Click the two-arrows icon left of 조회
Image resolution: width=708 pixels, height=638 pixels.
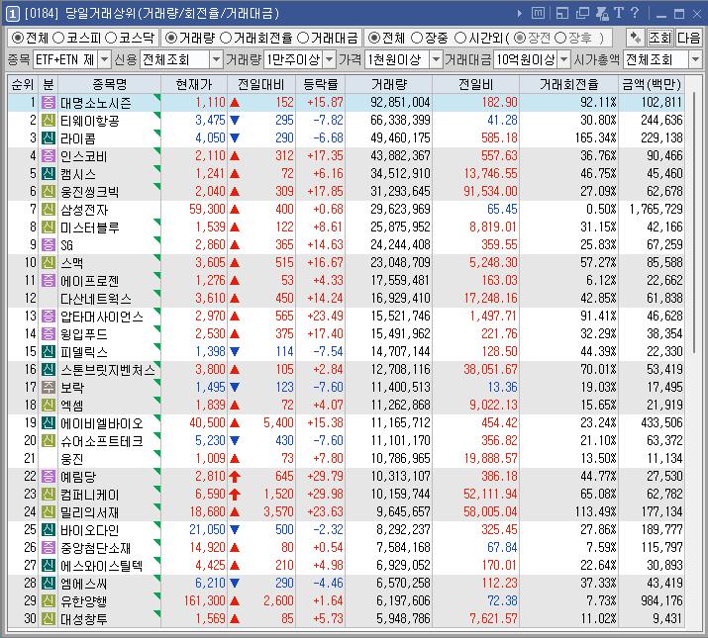(x=636, y=38)
